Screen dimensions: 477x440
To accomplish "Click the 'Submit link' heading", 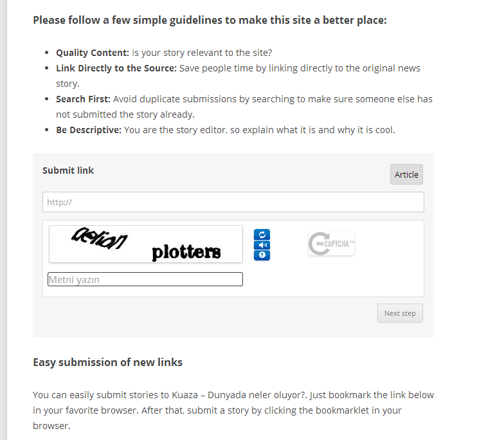I will 68,170.
